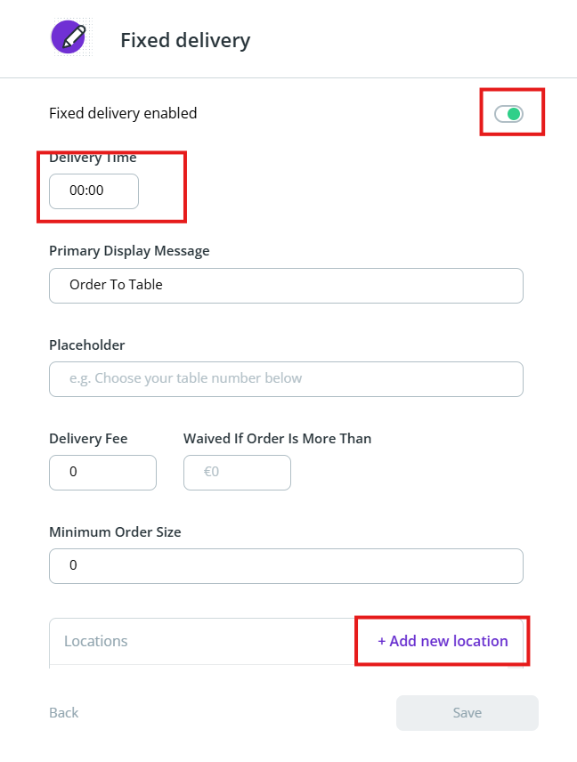The height and width of the screenshot is (762, 577).
Task: Disable the Fixed delivery enabled toggle
Action: point(509,114)
